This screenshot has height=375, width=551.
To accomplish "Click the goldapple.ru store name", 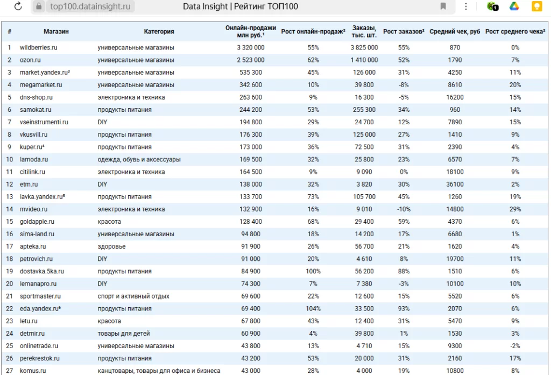I will tap(37, 222).
